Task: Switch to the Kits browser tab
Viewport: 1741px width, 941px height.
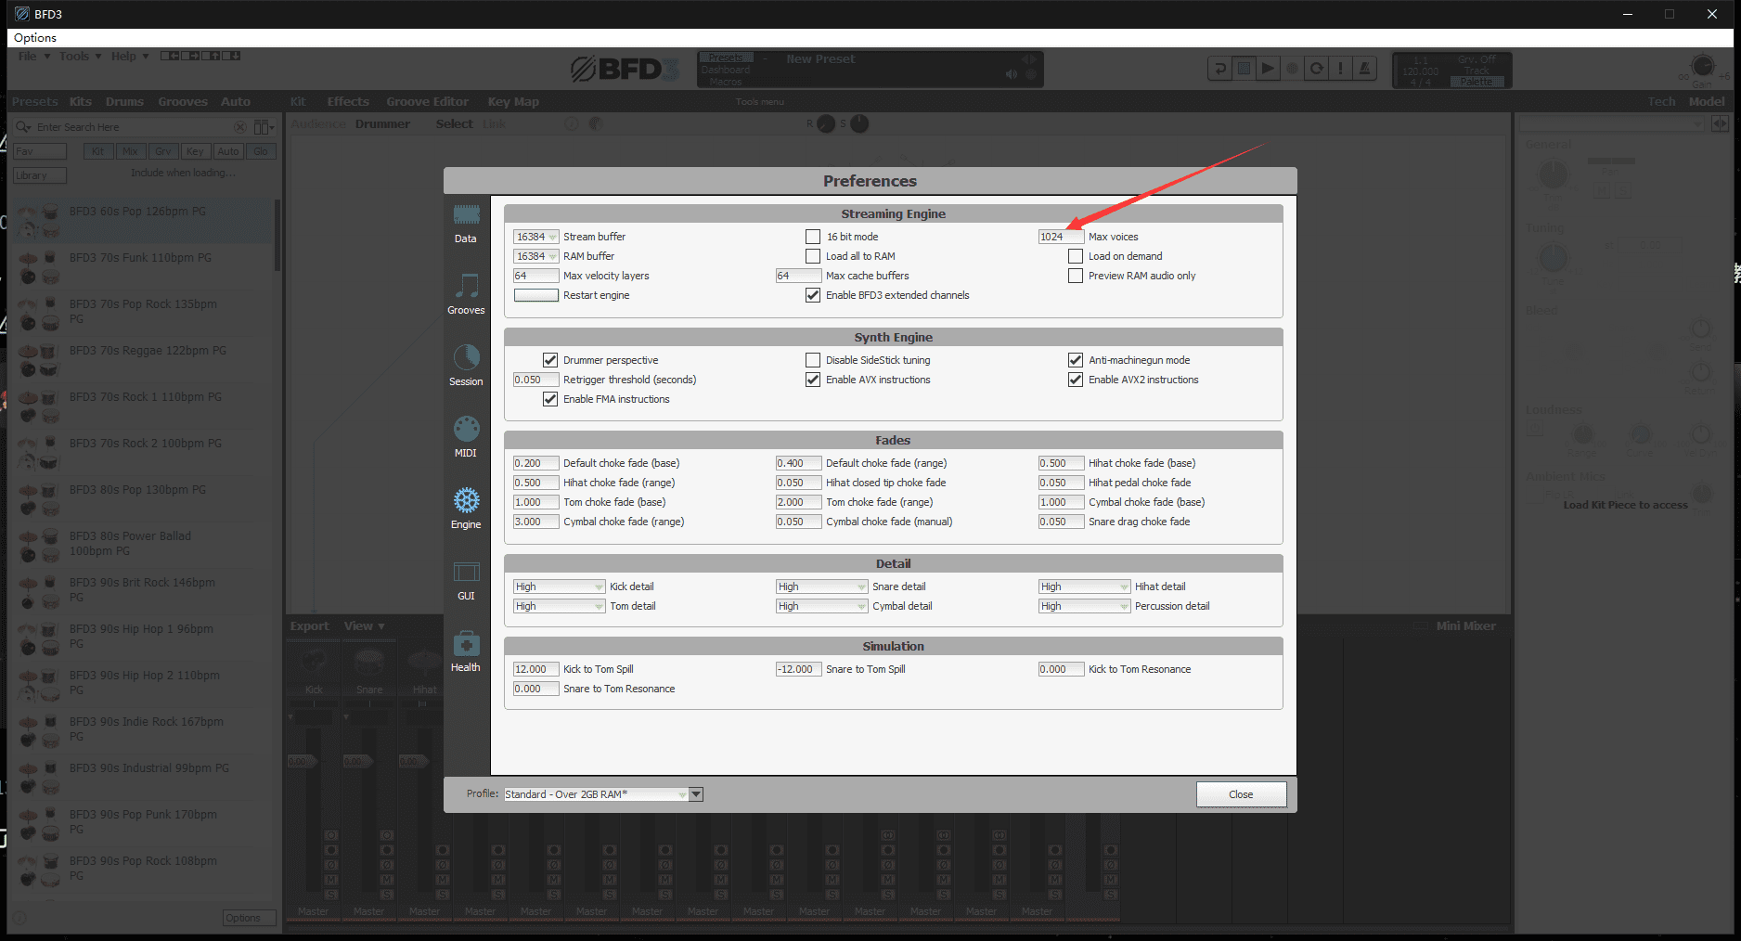Action: point(81,102)
